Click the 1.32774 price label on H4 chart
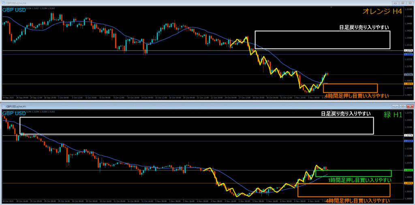 coord(409,50)
